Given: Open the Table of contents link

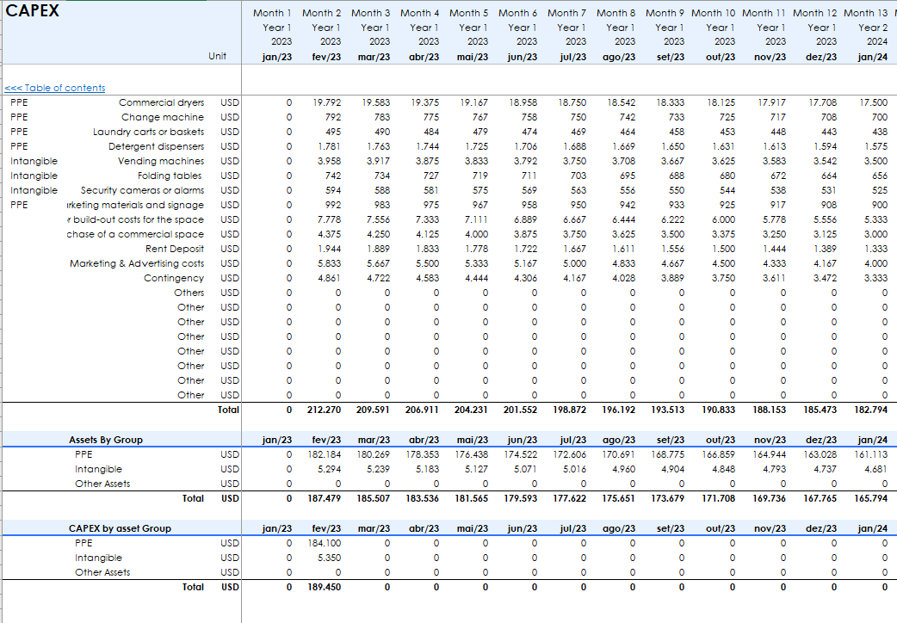Looking at the screenshot, I should [x=55, y=88].
